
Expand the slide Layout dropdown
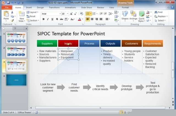[34, 12]
